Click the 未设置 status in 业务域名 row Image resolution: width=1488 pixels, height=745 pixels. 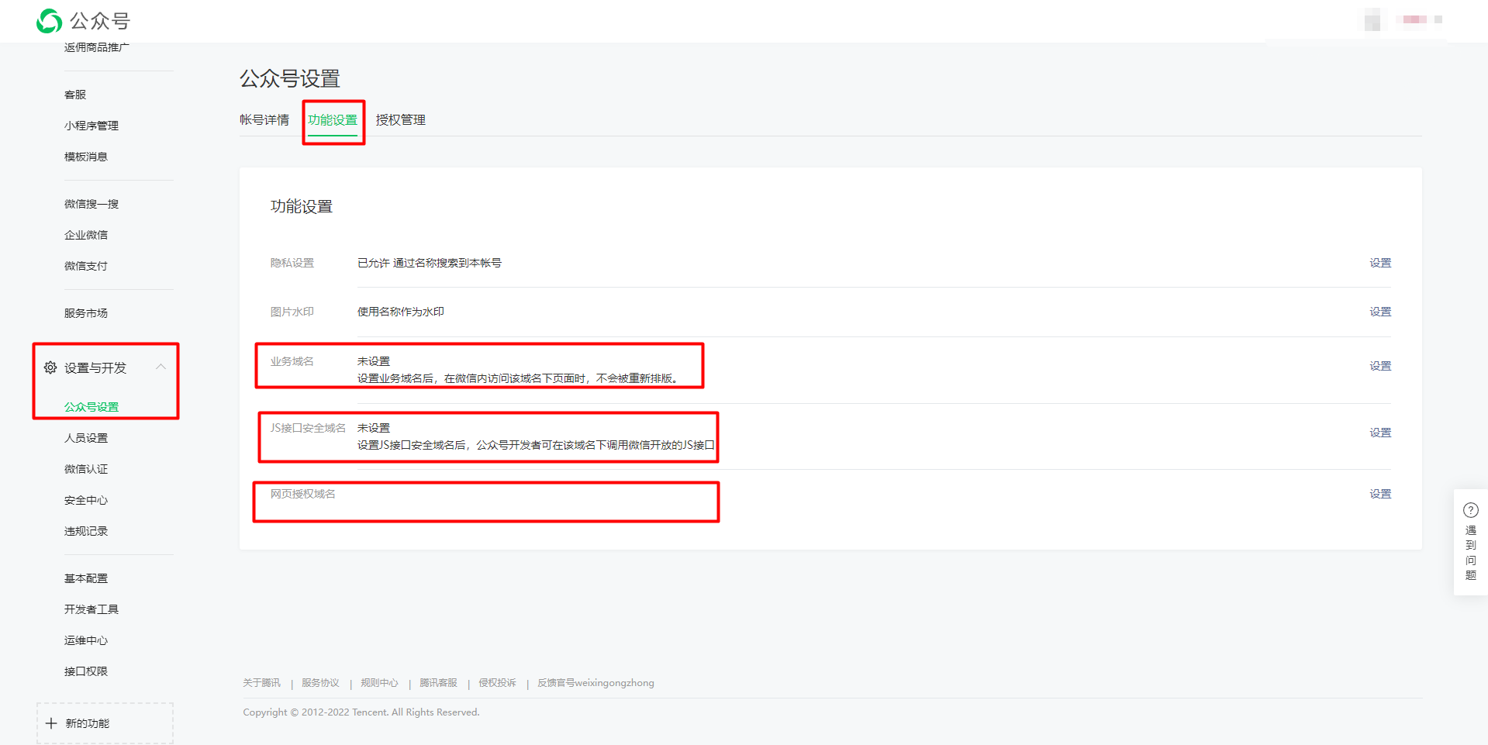(x=374, y=361)
